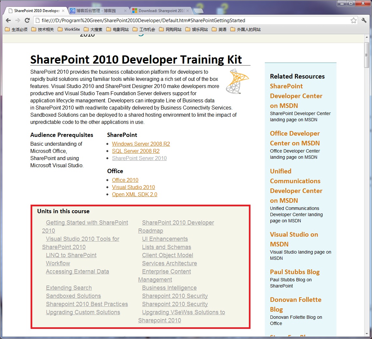Click the SharePoint logo image
Image resolution: width=372 pixels, height=339 pixels.
click(x=237, y=81)
